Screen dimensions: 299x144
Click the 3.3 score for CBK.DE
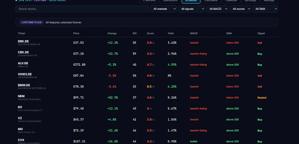pos(149,54)
